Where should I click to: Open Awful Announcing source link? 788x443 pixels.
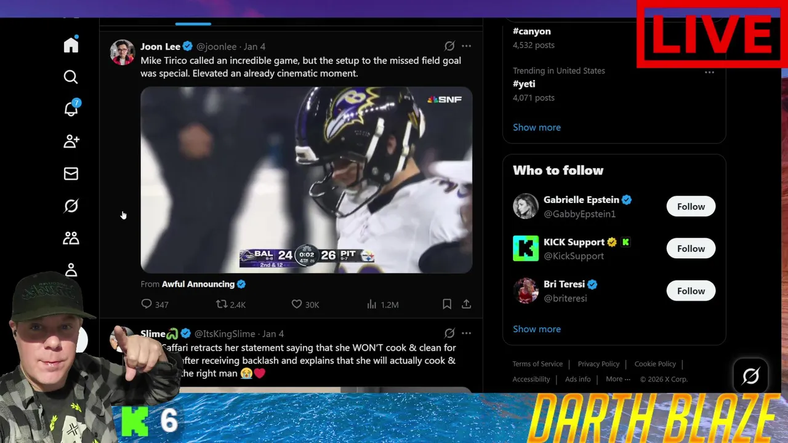tap(203, 284)
